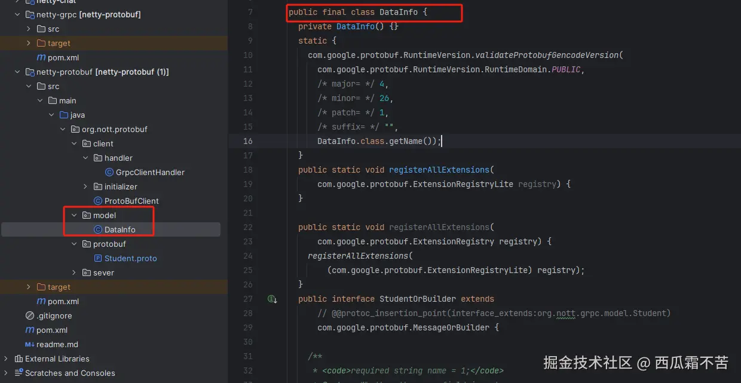Click the DataInfo class icon

coord(98,229)
